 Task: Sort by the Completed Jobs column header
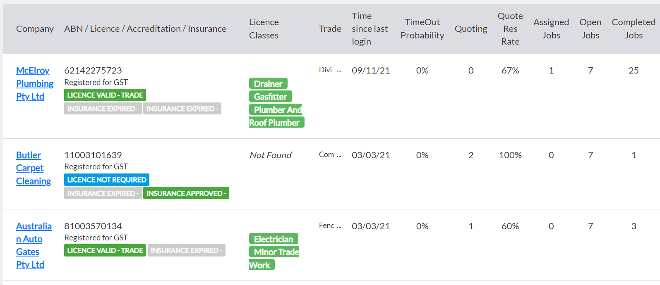pyautogui.click(x=634, y=28)
